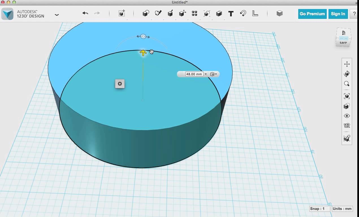The image size is (359, 217).
Task: Open the Text tool
Action: [231, 13]
